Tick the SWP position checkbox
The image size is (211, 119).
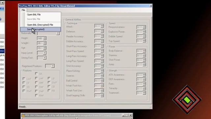point(49,82)
